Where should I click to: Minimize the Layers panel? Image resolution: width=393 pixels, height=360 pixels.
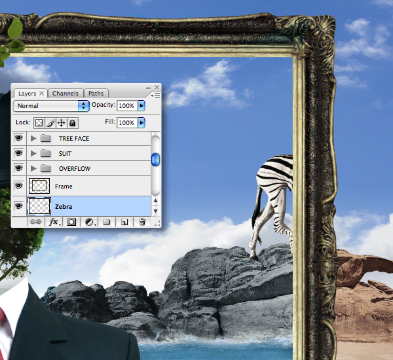point(149,88)
